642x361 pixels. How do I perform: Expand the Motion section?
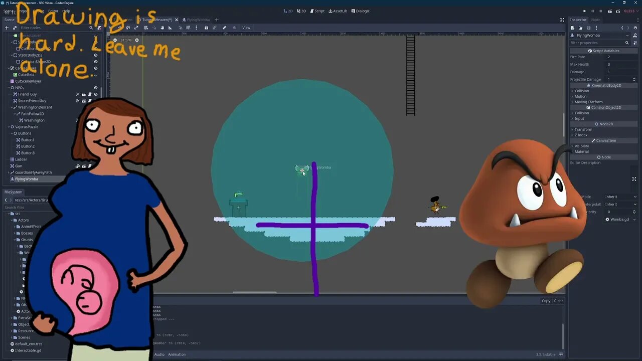click(580, 96)
